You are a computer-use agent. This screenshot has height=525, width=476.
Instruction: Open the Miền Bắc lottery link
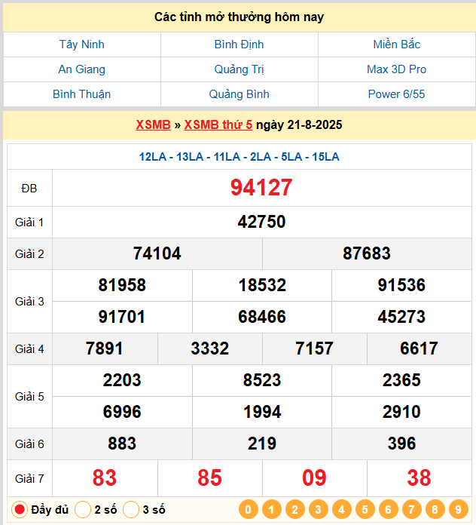coord(396,45)
